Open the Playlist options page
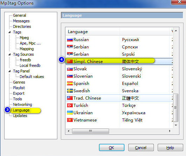186x156 pixels. [x=19, y=88]
